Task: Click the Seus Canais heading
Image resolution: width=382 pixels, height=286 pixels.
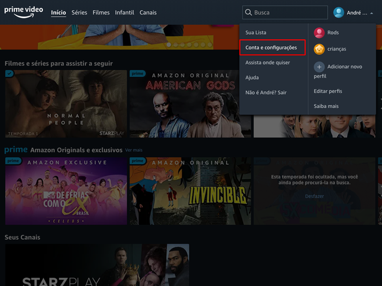Action: [x=23, y=237]
